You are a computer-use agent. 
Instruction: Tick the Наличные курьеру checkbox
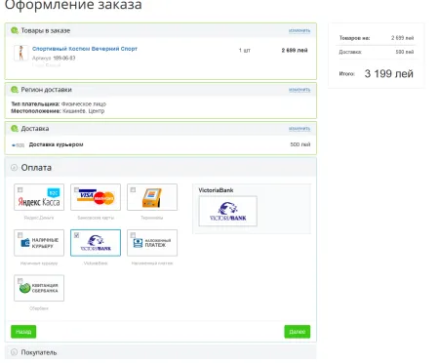tap(20, 235)
